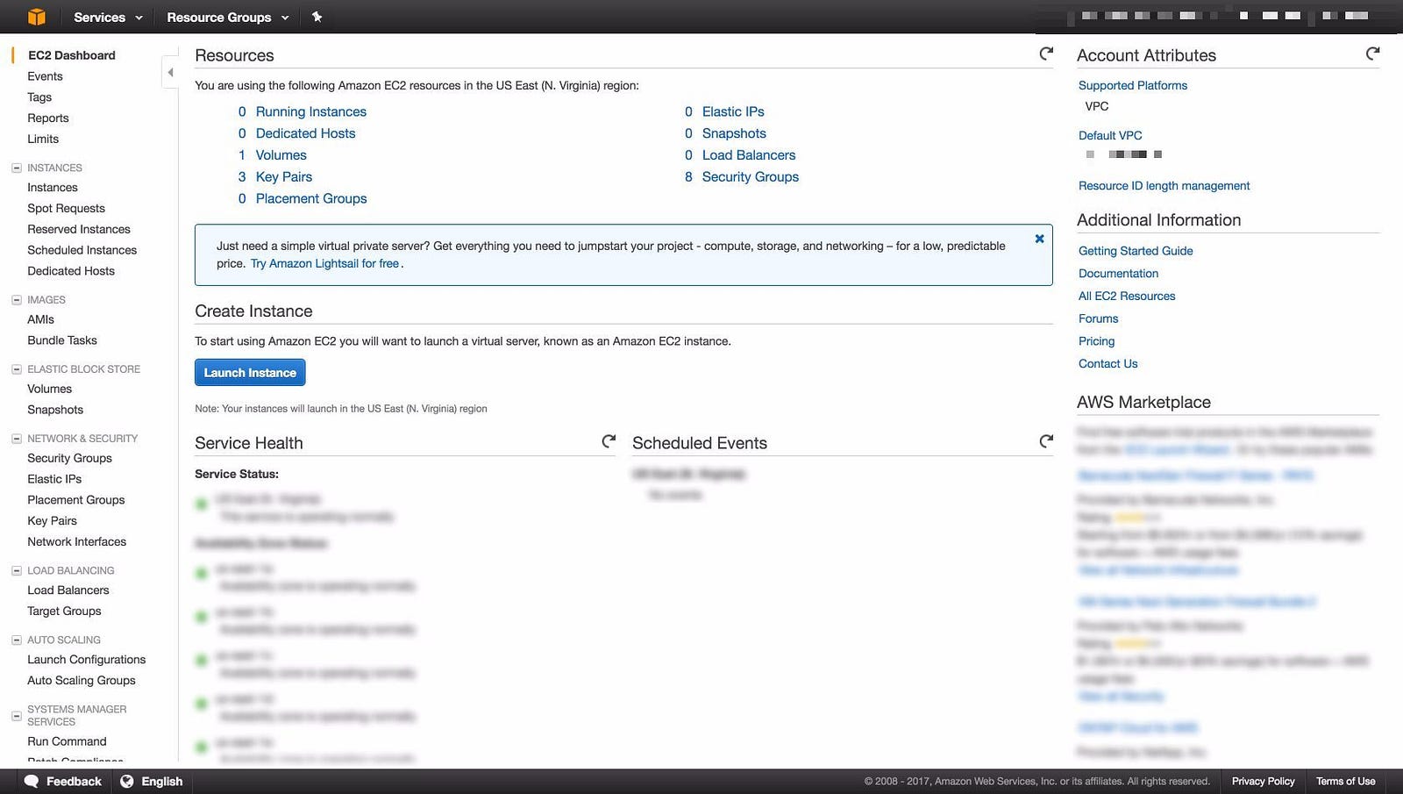Viewport: 1403px width, 794px height.
Task: Open the Load Balancers resource link
Action: pos(749,155)
